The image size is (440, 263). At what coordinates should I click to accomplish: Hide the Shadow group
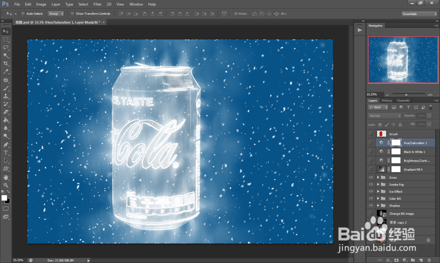pos(370,205)
